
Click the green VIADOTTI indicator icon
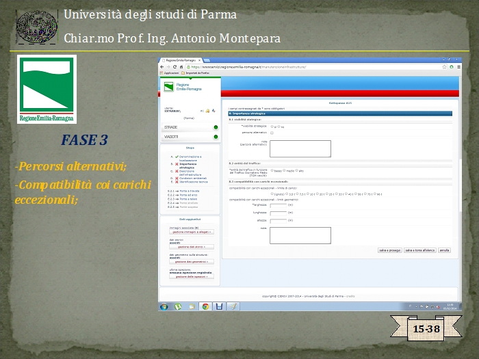click(x=216, y=137)
